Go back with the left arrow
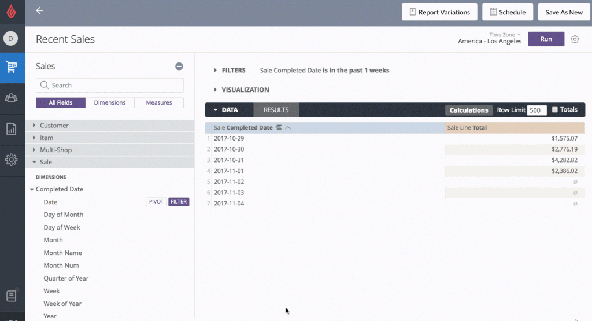This screenshot has width=592, height=321. pos(40,10)
